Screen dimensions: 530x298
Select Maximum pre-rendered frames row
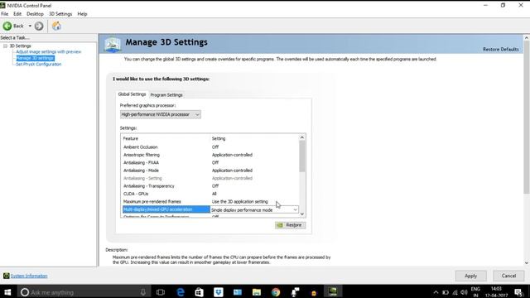pyautogui.click(x=210, y=201)
